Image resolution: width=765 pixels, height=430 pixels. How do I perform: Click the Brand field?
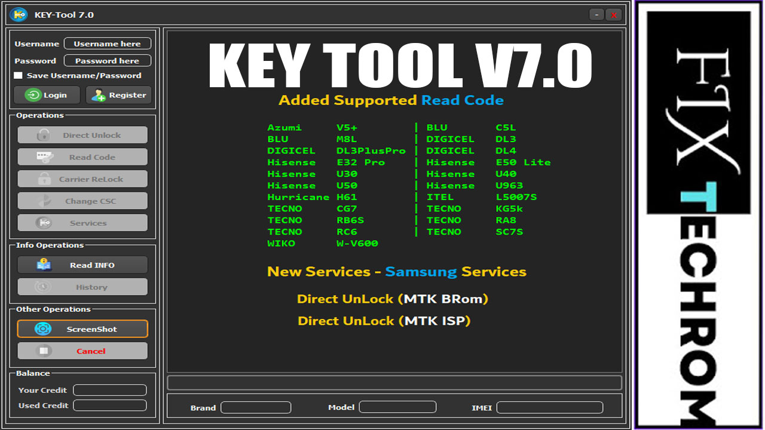pos(256,407)
